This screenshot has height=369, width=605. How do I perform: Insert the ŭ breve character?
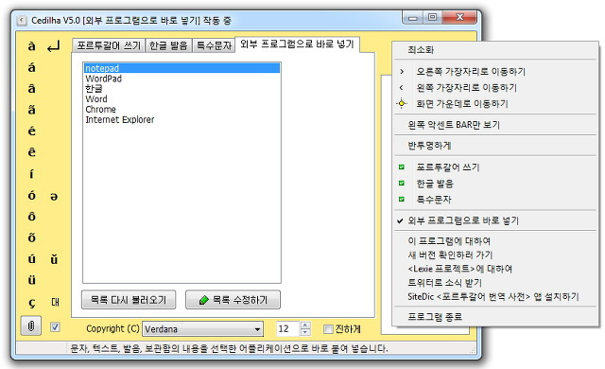[x=54, y=259]
